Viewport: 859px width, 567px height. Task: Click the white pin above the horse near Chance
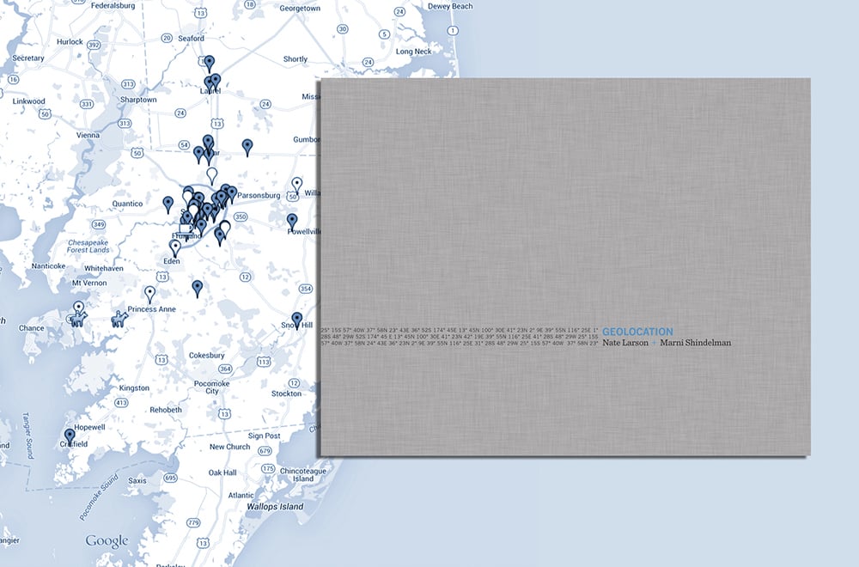[79, 308]
